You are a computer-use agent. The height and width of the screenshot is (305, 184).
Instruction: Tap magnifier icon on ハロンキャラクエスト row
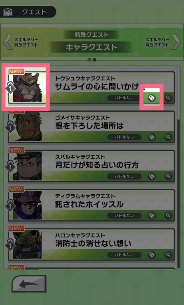[168, 255]
